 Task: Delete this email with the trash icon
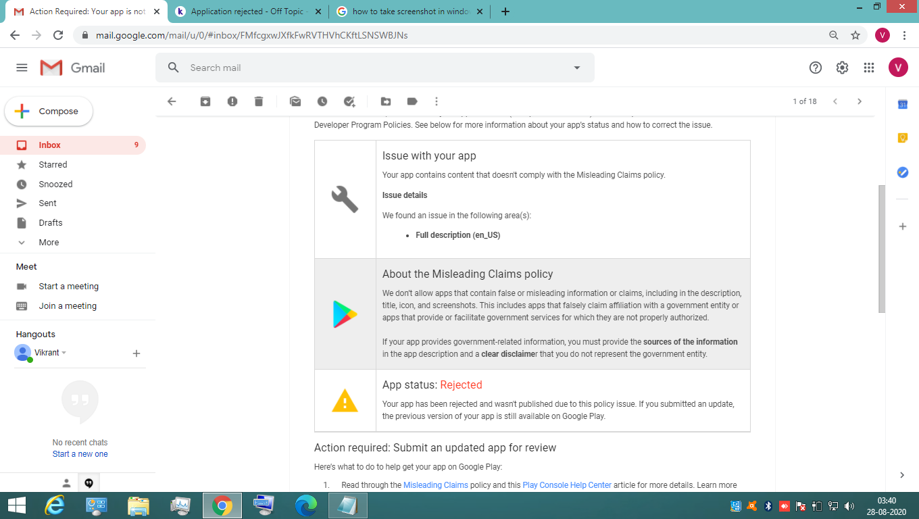click(x=259, y=101)
